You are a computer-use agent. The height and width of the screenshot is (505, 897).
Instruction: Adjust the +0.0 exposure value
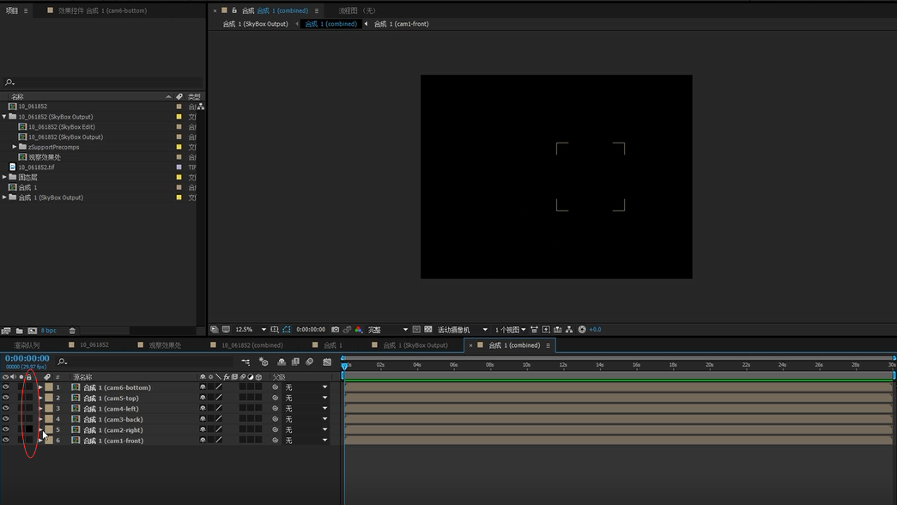[595, 330]
